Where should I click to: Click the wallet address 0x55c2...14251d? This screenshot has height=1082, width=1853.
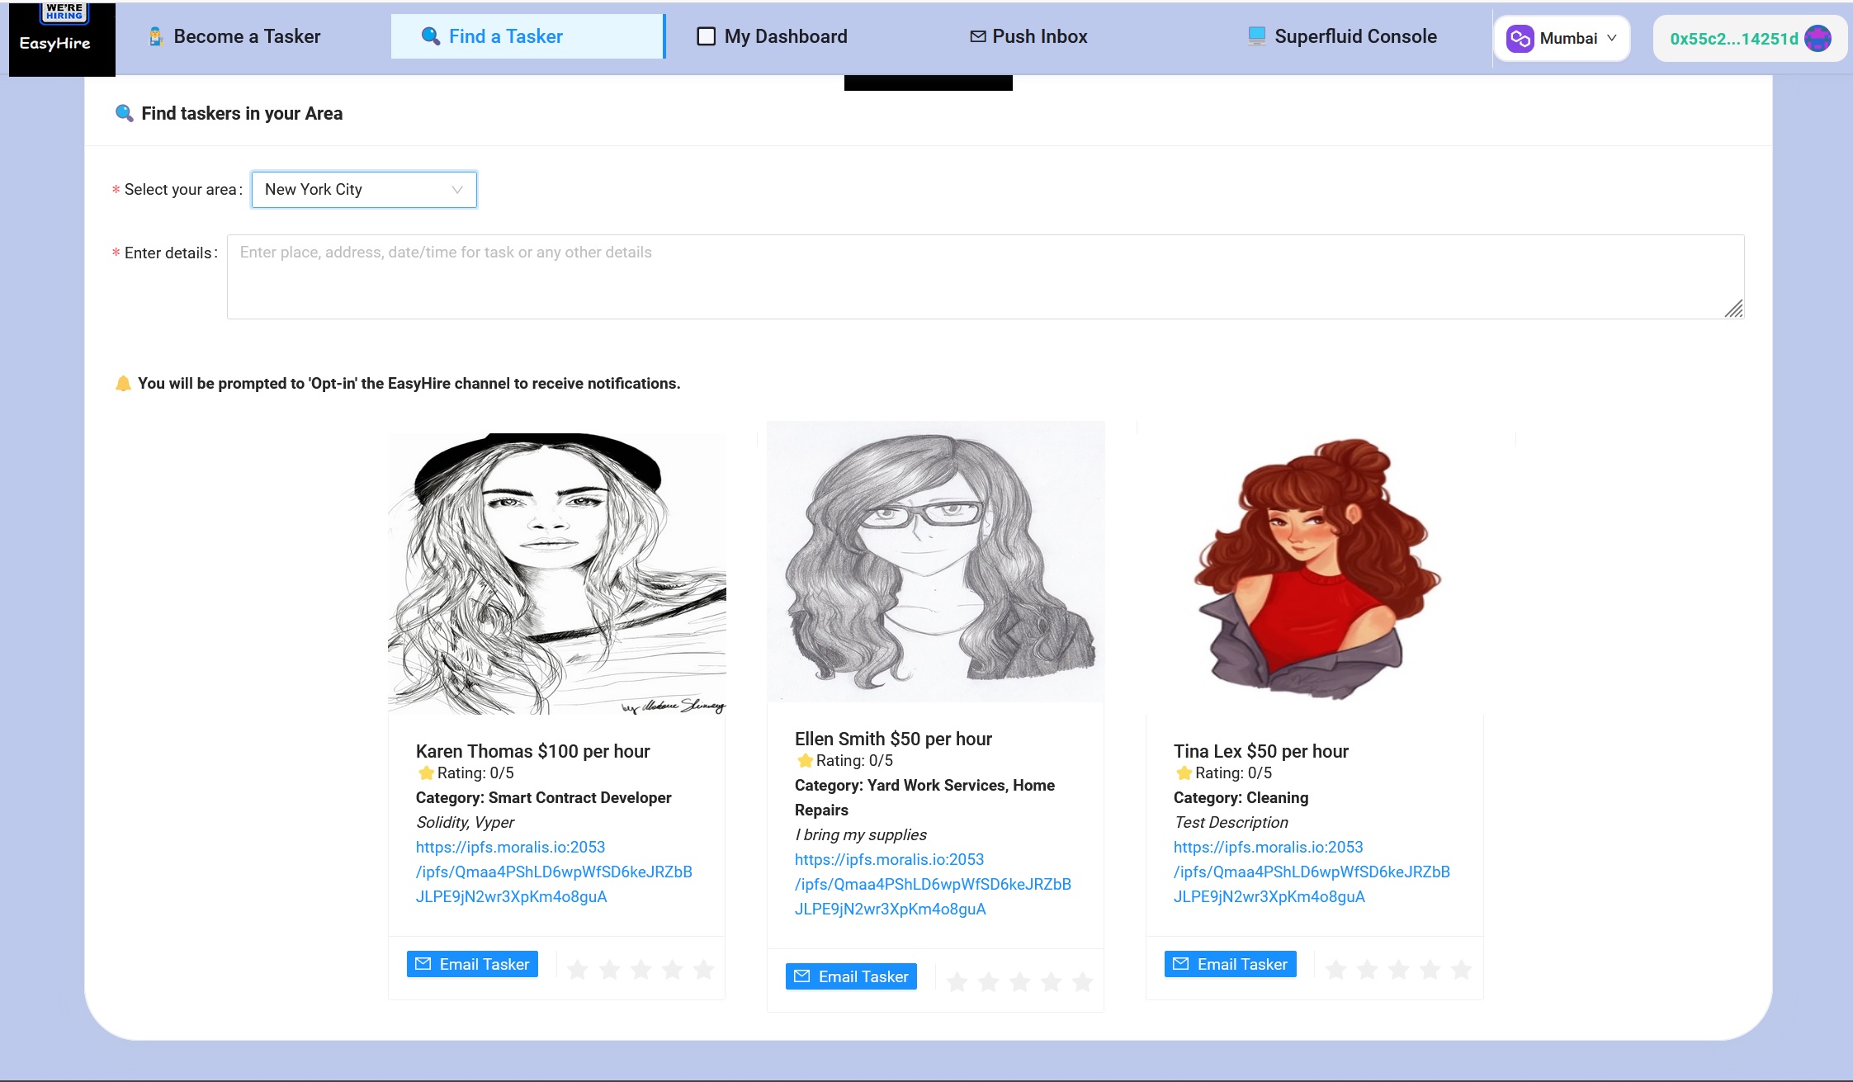tap(1733, 39)
